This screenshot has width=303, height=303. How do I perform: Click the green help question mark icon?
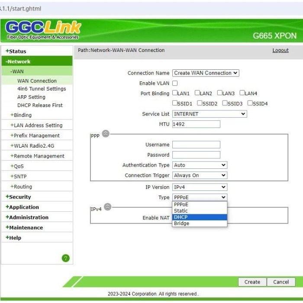pyautogui.click(x=66, y=258)
